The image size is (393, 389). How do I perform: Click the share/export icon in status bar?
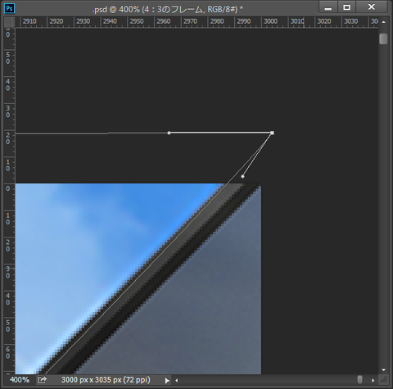click(x=42, y=380)
